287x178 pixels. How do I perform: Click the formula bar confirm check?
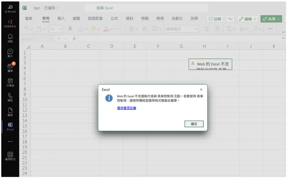tap(66, 38)
